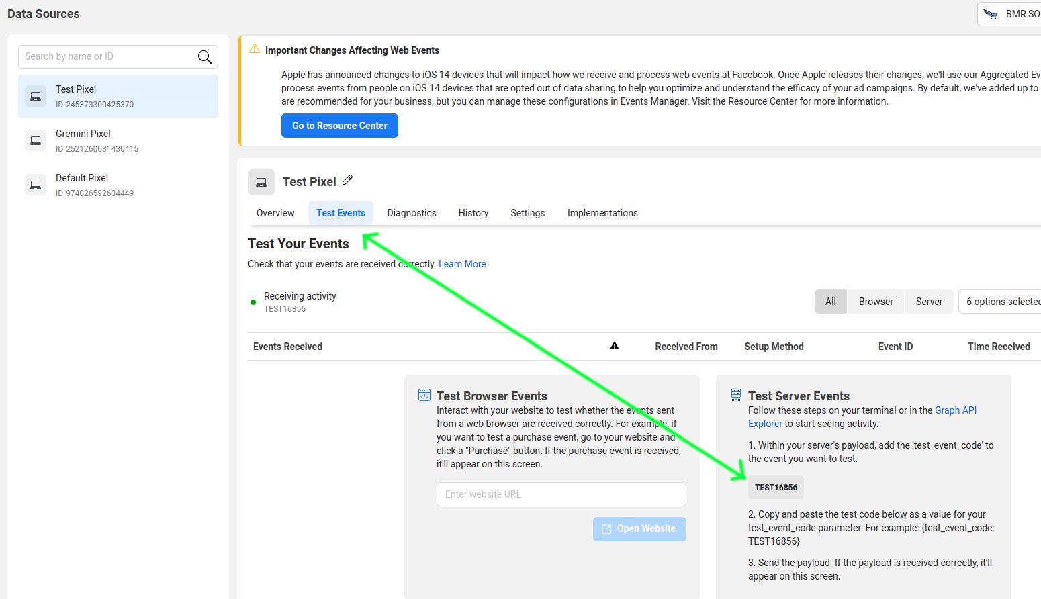The height and width of the screenshot is (599, 1041).
Task: Click Go to Resource Center button
Action: tap(340, 126)
